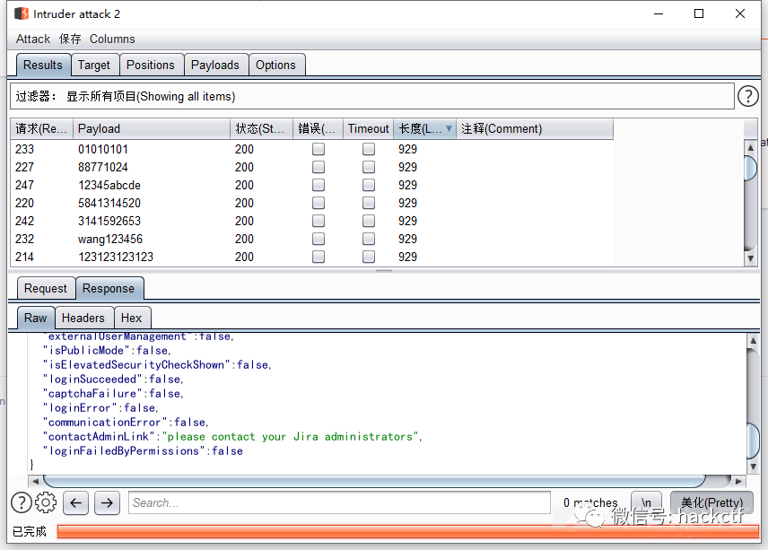Open the 保存 menu

click(70, 39)
